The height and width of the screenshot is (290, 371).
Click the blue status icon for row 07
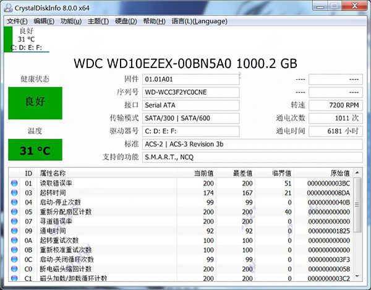coord(14,221)
